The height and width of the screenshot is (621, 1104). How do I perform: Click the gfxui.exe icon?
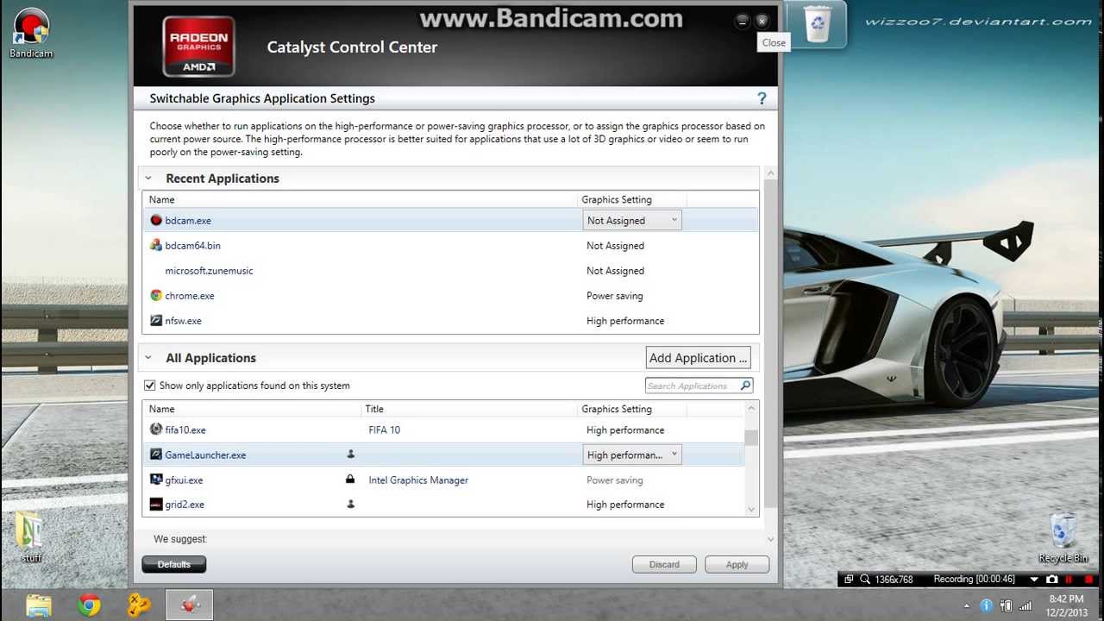156,480
